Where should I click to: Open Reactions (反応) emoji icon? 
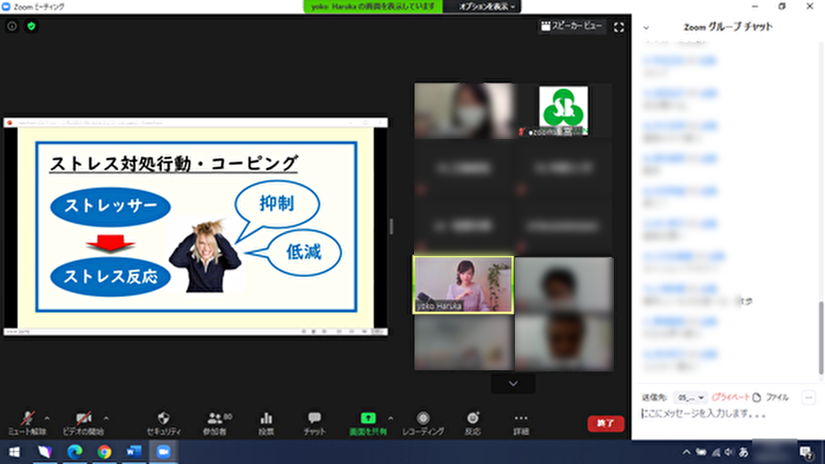(473, 418)
